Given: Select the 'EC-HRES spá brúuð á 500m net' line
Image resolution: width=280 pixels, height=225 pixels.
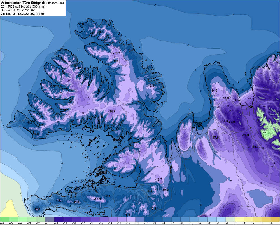Looking at the screenshot, I should coord(23,6).
